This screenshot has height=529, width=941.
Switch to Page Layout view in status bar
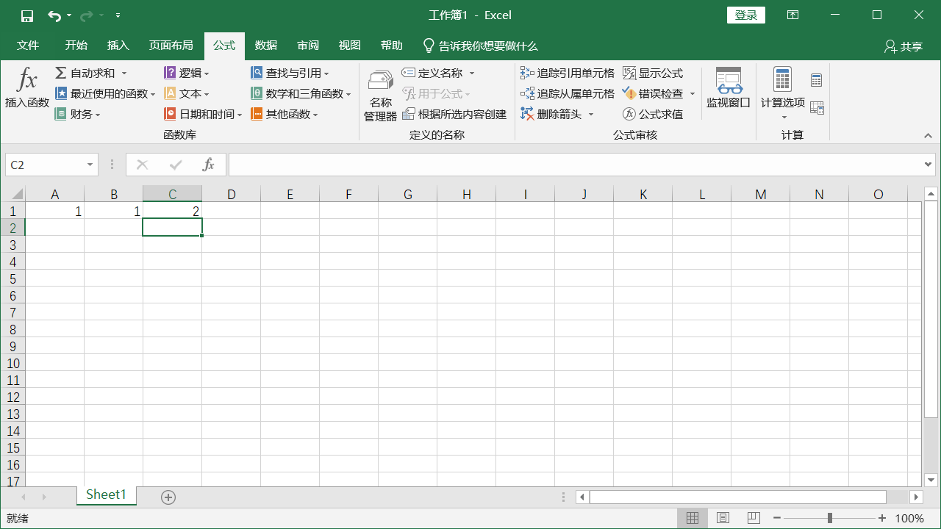(723, 519)
